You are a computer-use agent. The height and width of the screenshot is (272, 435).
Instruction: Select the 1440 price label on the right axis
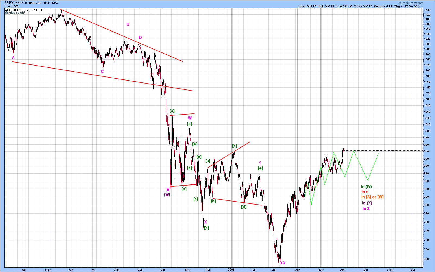point(427,10)
